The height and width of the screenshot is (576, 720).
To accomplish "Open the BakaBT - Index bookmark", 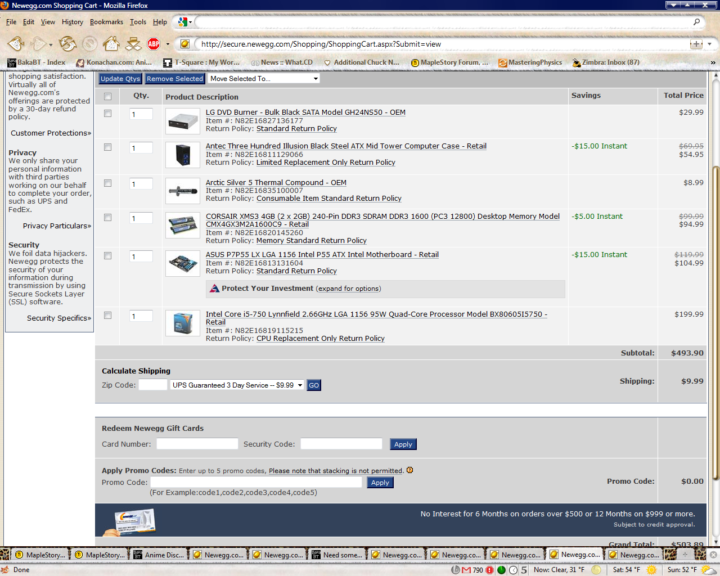I will tap(37, 62).
